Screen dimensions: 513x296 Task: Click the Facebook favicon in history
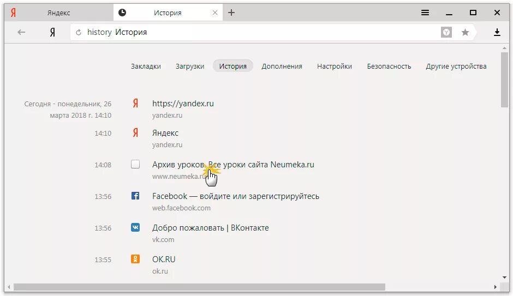(x=135, y=196)
